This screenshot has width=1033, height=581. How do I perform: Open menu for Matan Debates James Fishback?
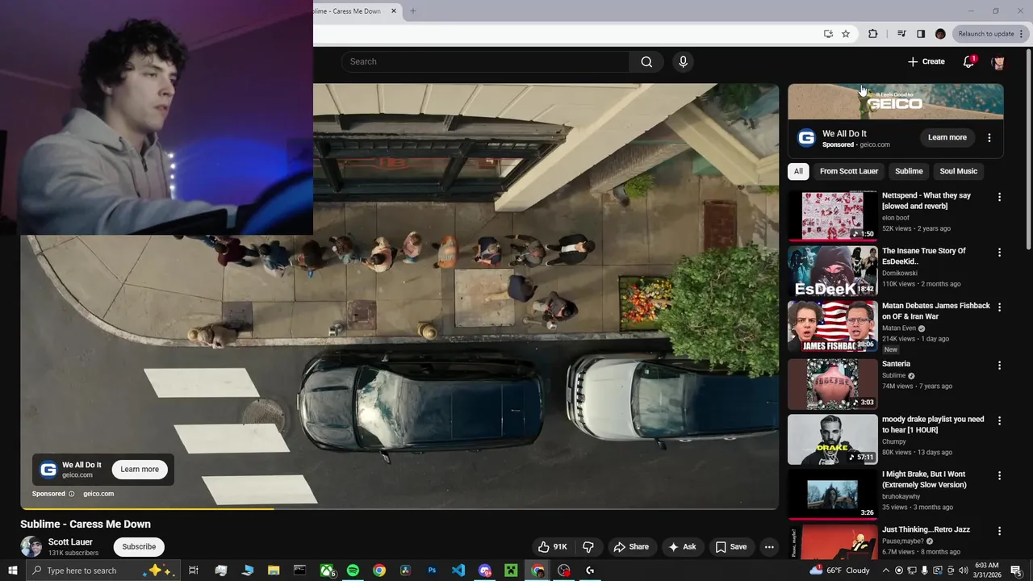999,307
